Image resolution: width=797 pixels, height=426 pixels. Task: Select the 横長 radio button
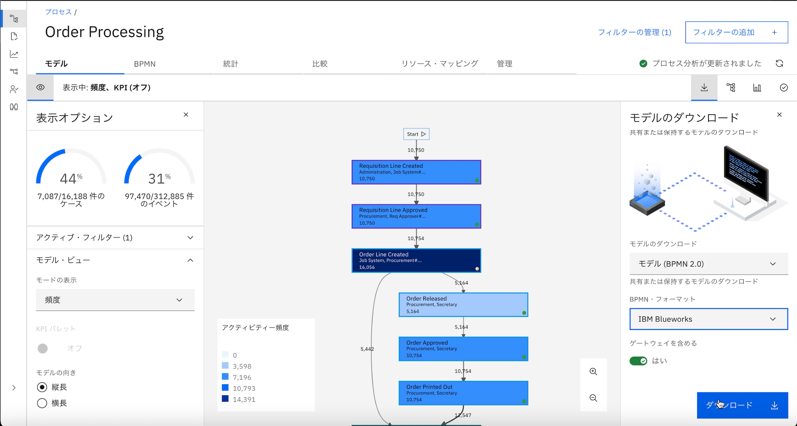click(42, 403)
